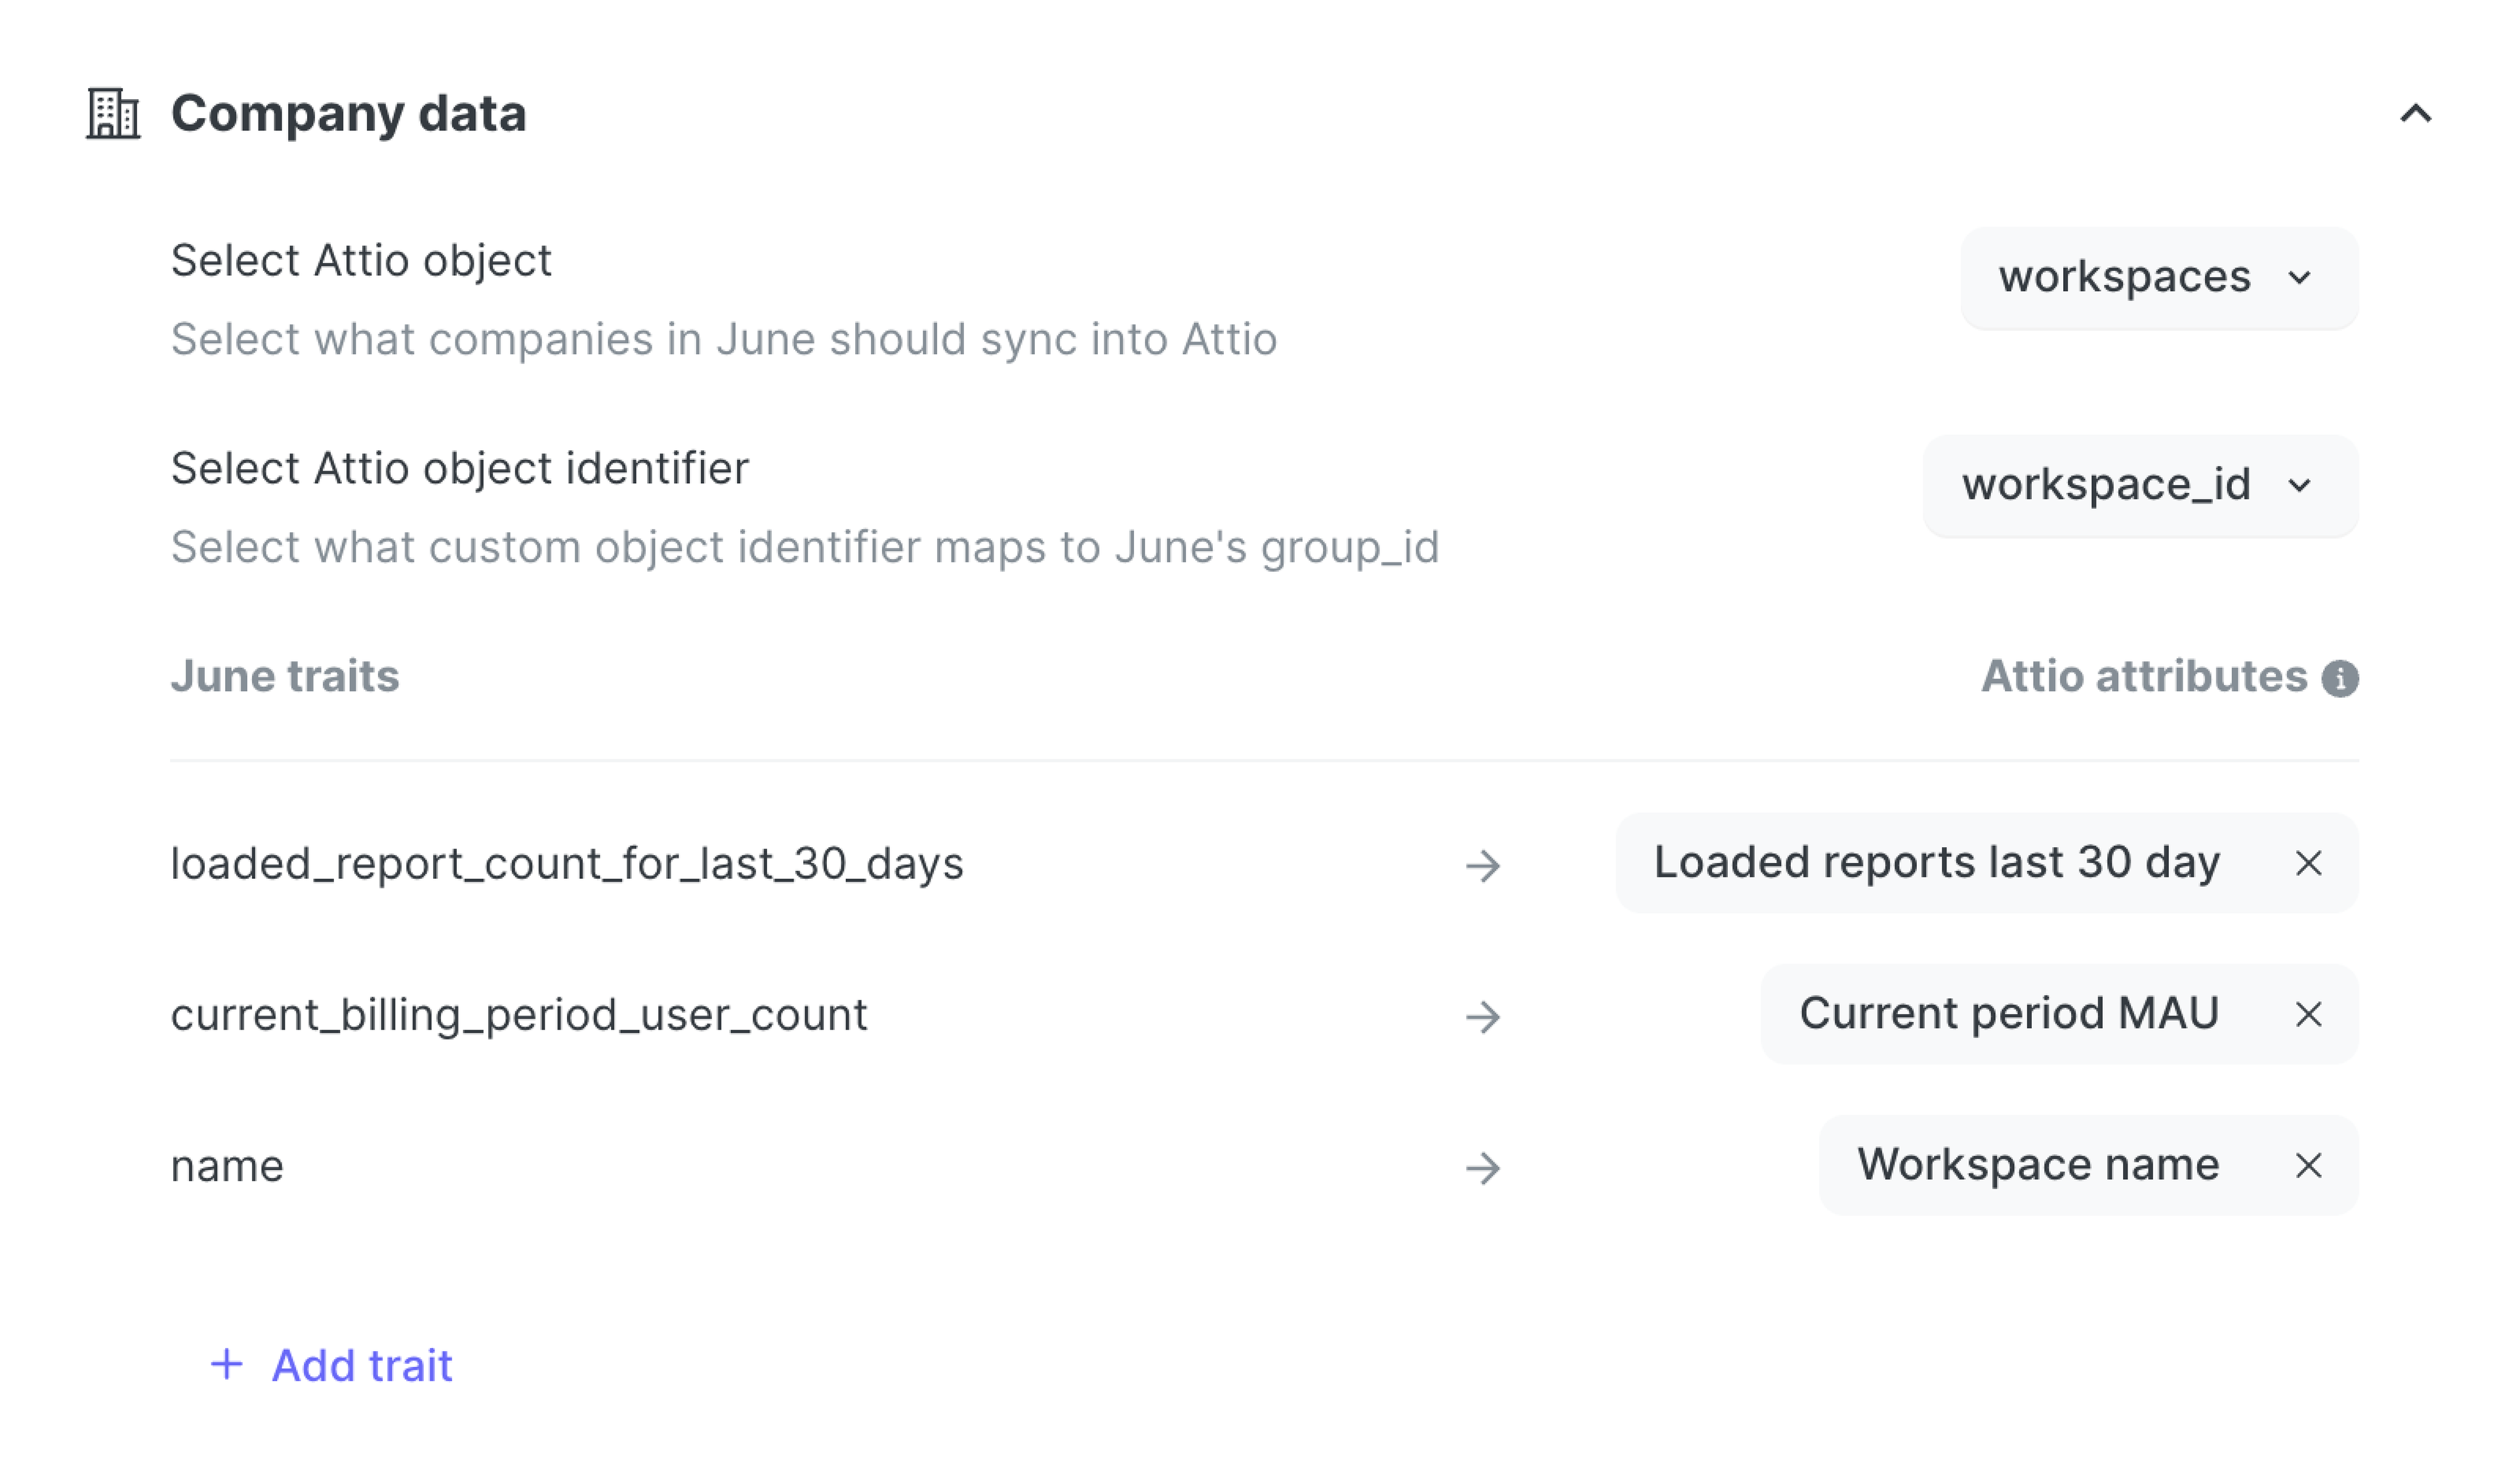Open the workspaces object dropdown
This screenshot has width=2520, height=1474.
[x=2158, y=277]
